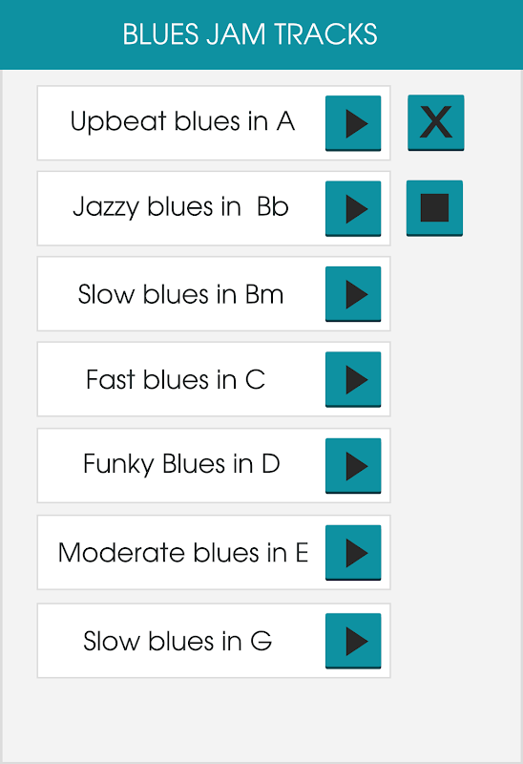Select the Moderate blues in E label
The width and height of the screenshot is (523, 764).
(x=183, y=553)
